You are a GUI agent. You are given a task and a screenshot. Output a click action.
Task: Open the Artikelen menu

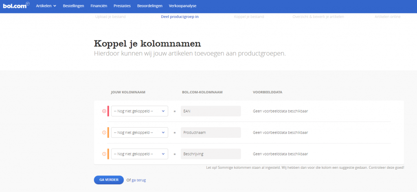(x=46, y=6)
